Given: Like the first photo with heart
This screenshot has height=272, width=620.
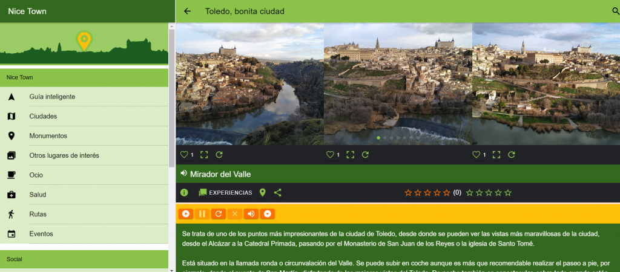Looking at the screenshot, I should [x=184, y=155].
